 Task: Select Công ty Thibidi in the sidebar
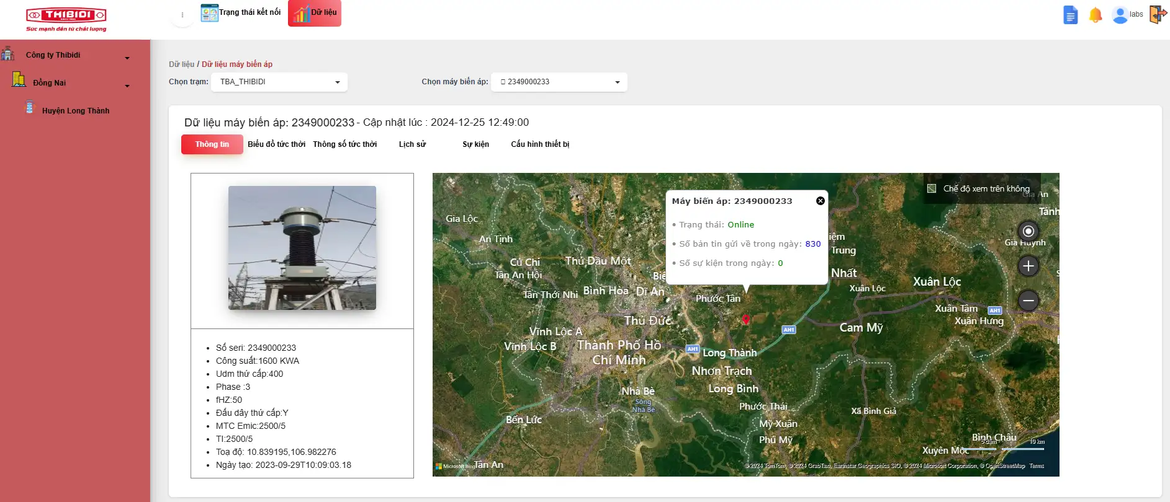53,55
